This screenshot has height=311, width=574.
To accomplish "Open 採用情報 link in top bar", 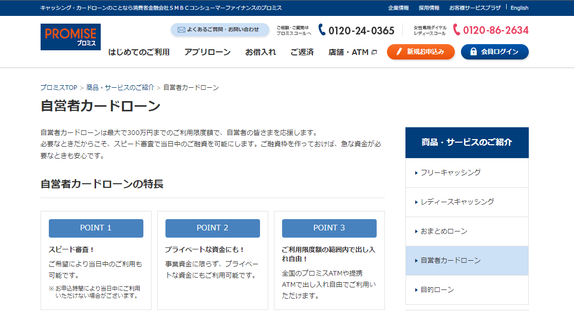I will click(429, 8).
